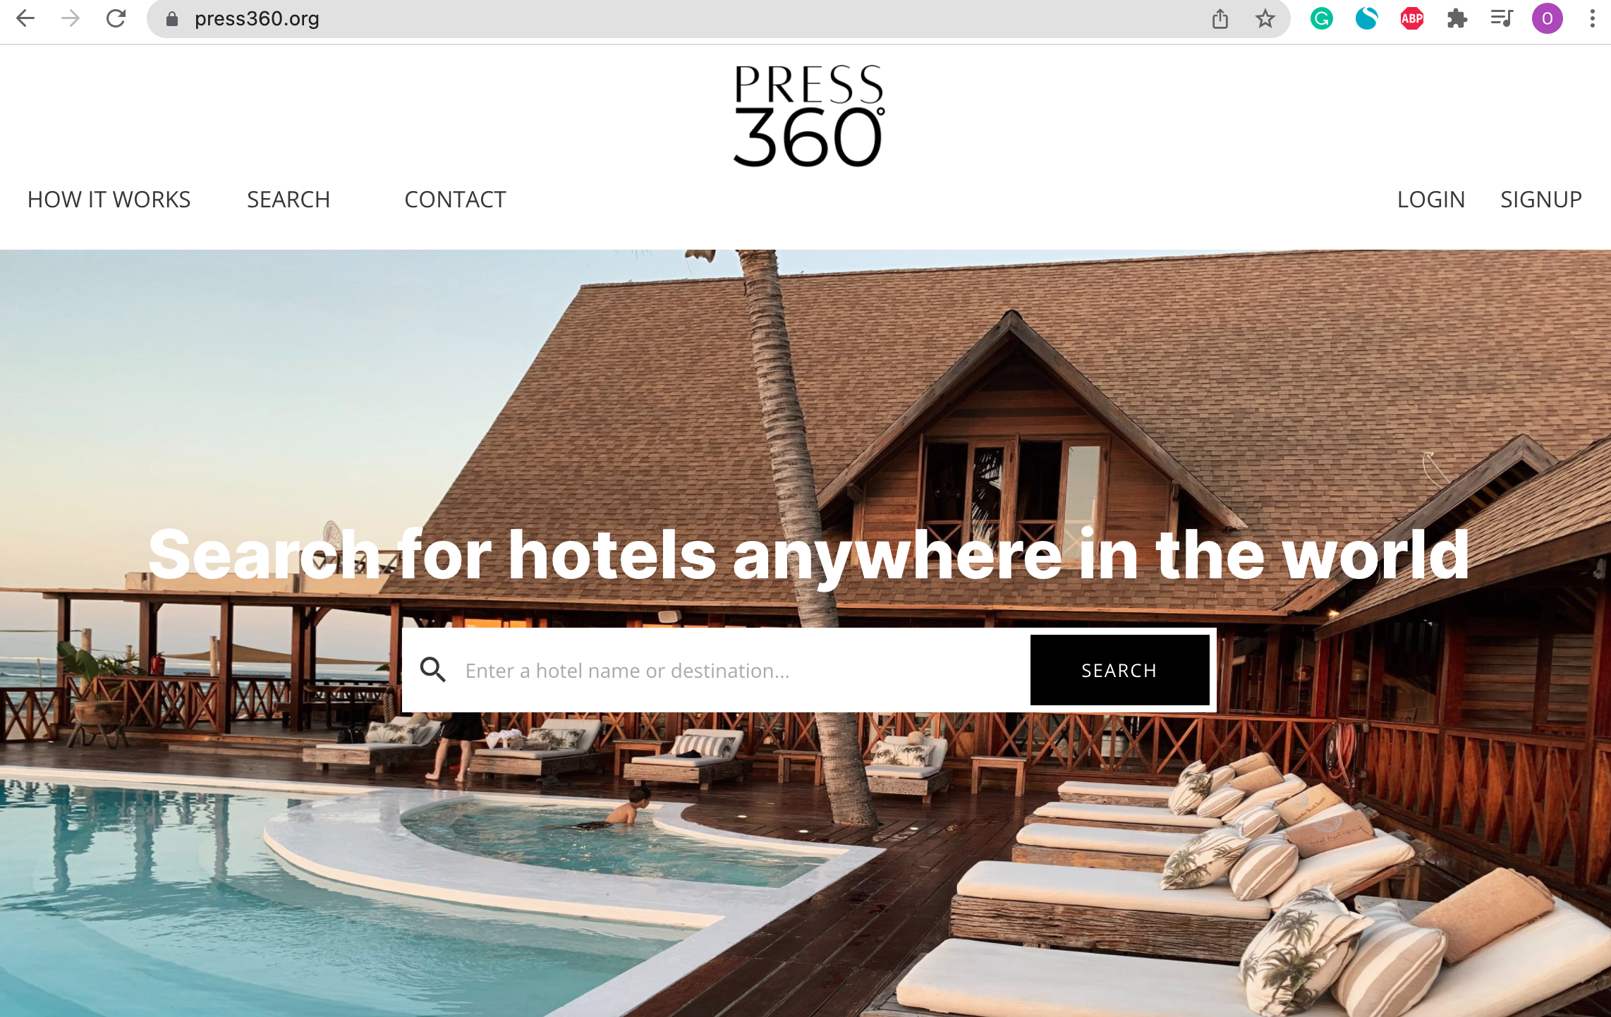This screenshot has width=1611, height=1017.
Task: Click the share page icon
Action: click(1220, 18)
